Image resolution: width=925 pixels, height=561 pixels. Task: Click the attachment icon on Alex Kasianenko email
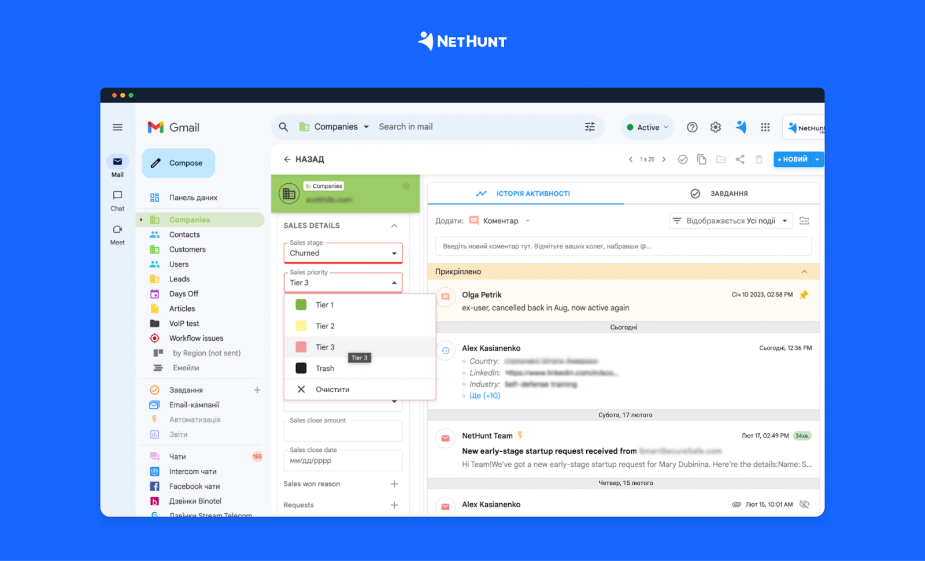737,504
